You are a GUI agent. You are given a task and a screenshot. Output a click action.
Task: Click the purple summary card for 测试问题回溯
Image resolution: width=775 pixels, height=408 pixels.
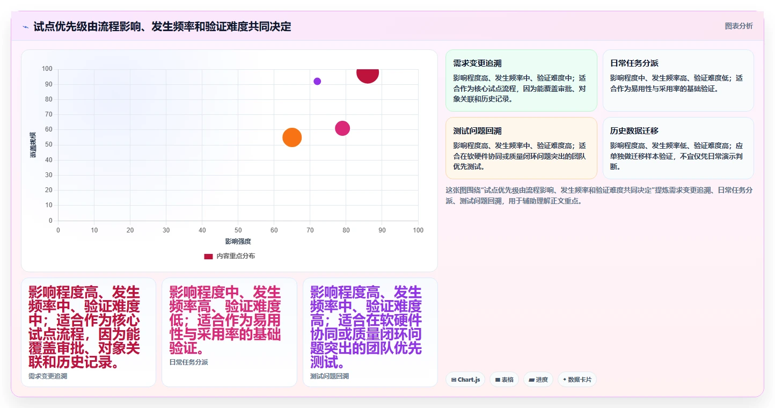click(370, 332)
